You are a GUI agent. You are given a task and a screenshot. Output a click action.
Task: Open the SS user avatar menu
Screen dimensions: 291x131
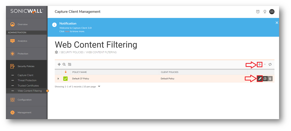pyautogui.click(x=272, y=12)
